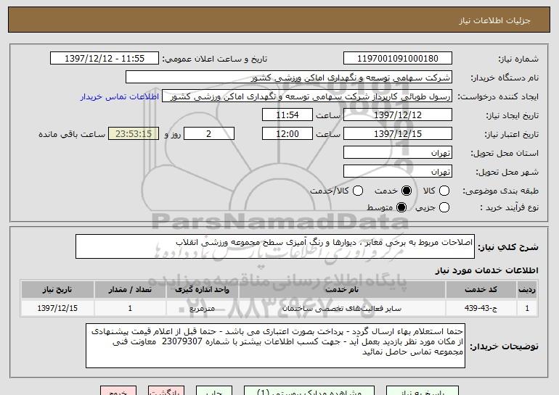Click the بازگشت back button

coord(166,391)
